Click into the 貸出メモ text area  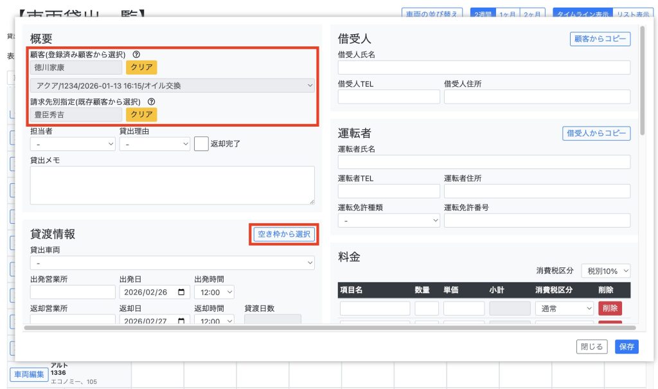[x=172, y=185]
